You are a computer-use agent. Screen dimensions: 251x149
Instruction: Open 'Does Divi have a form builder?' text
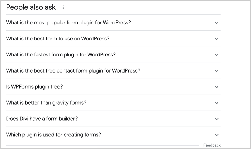[x=42, y=119]
